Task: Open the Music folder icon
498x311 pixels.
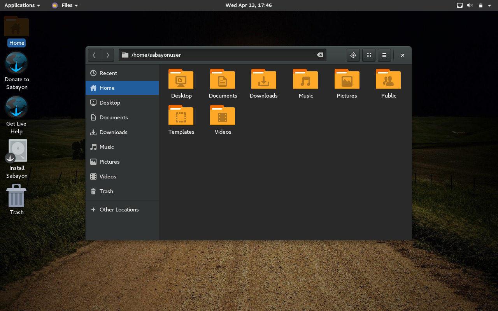Action: [305, 79]
